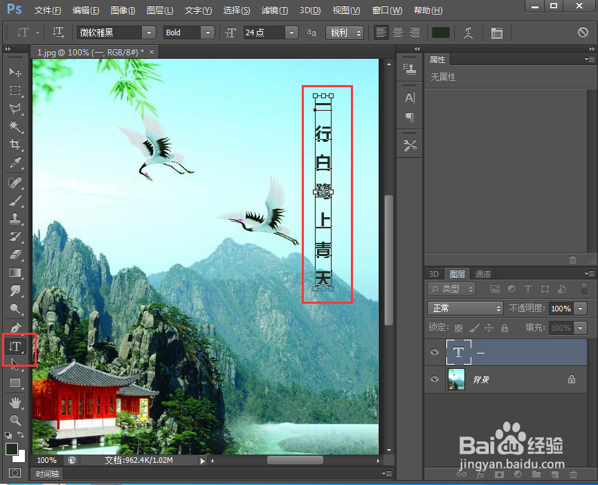Select the Vertical Type tool
598x485 pixels.
click(16, 346)
